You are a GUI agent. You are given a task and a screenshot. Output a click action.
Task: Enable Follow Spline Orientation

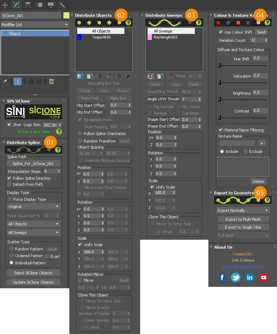(x=80, y=134)
